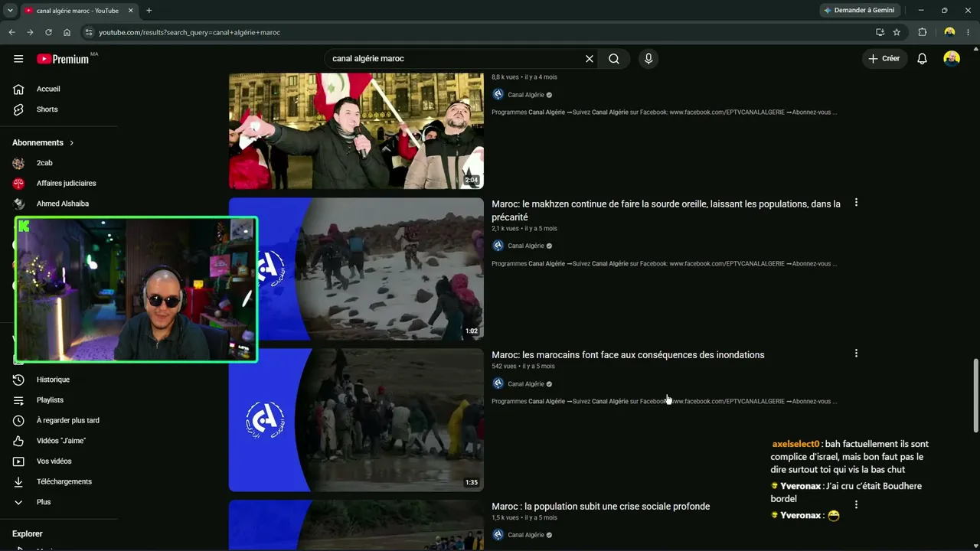Viewport: 980px width, 551px height.
Task: Open the 2cab subscription channel
Action: click(x=44, y=163)
